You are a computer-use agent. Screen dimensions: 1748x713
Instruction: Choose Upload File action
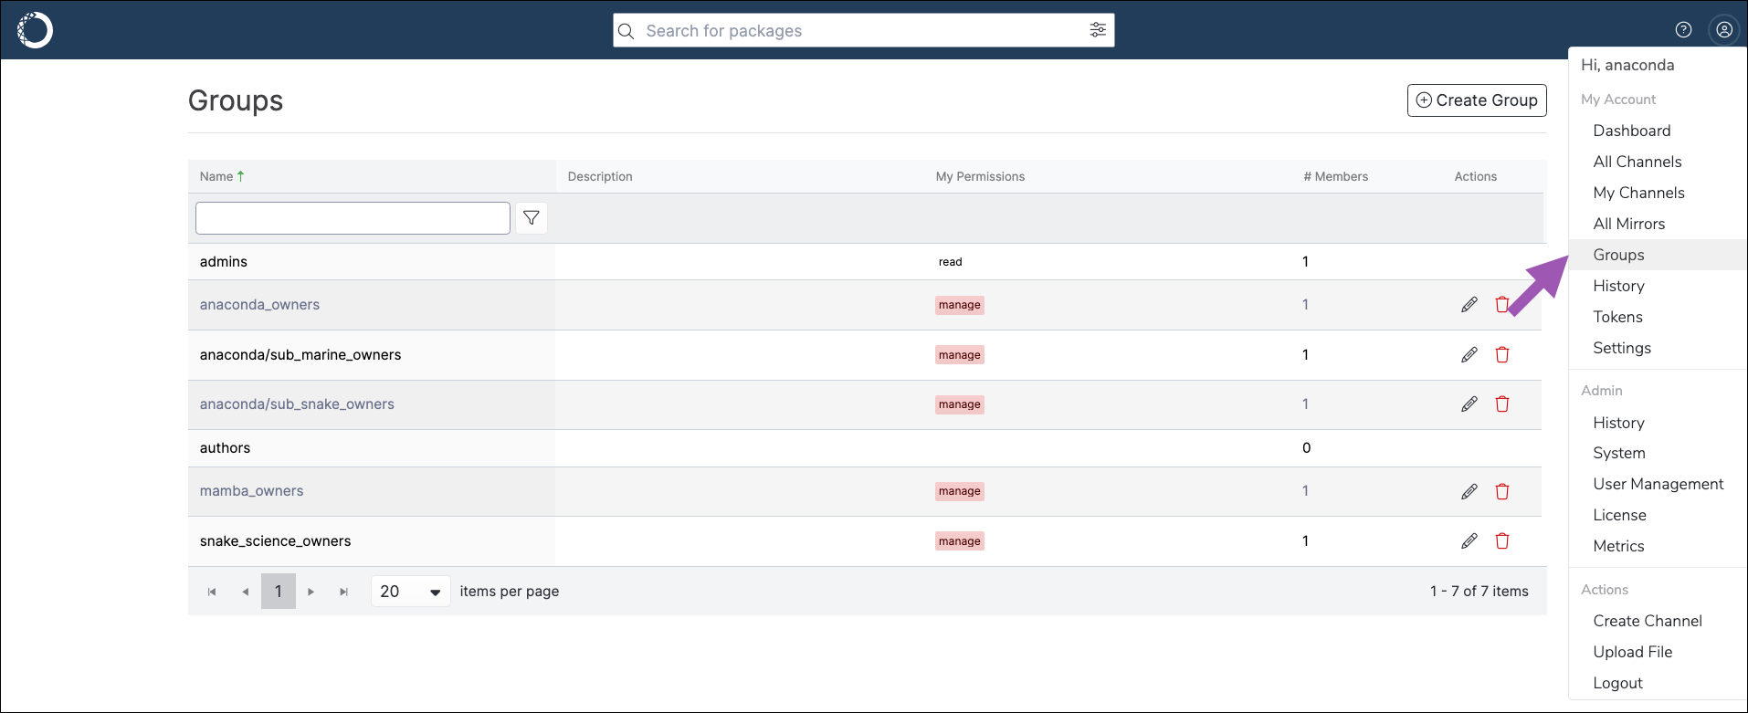tap(1633, 652)
